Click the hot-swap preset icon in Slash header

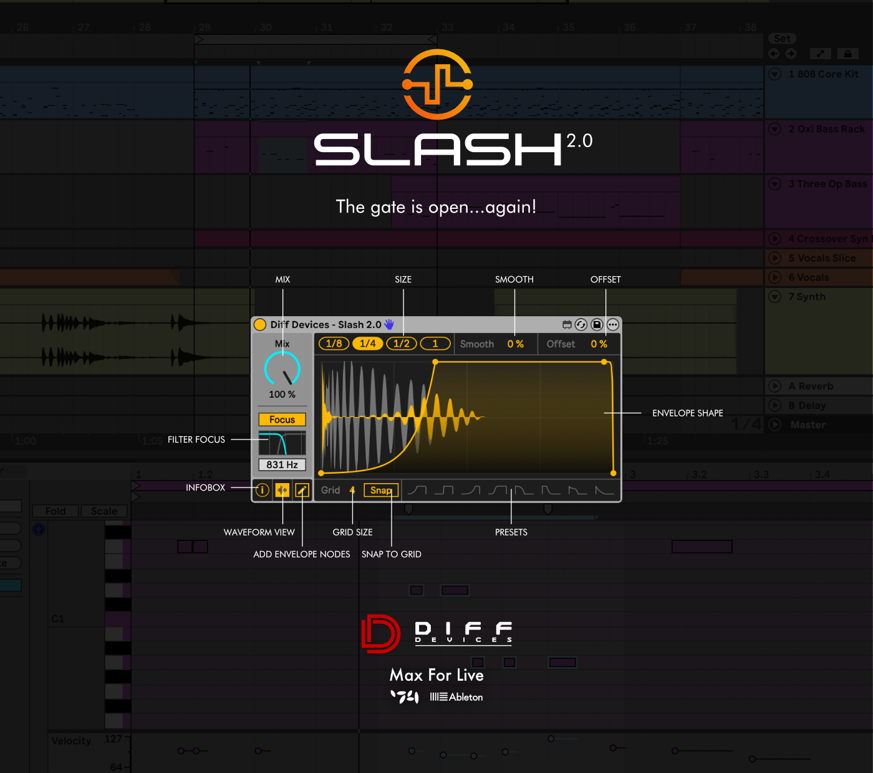coord(581,325)
